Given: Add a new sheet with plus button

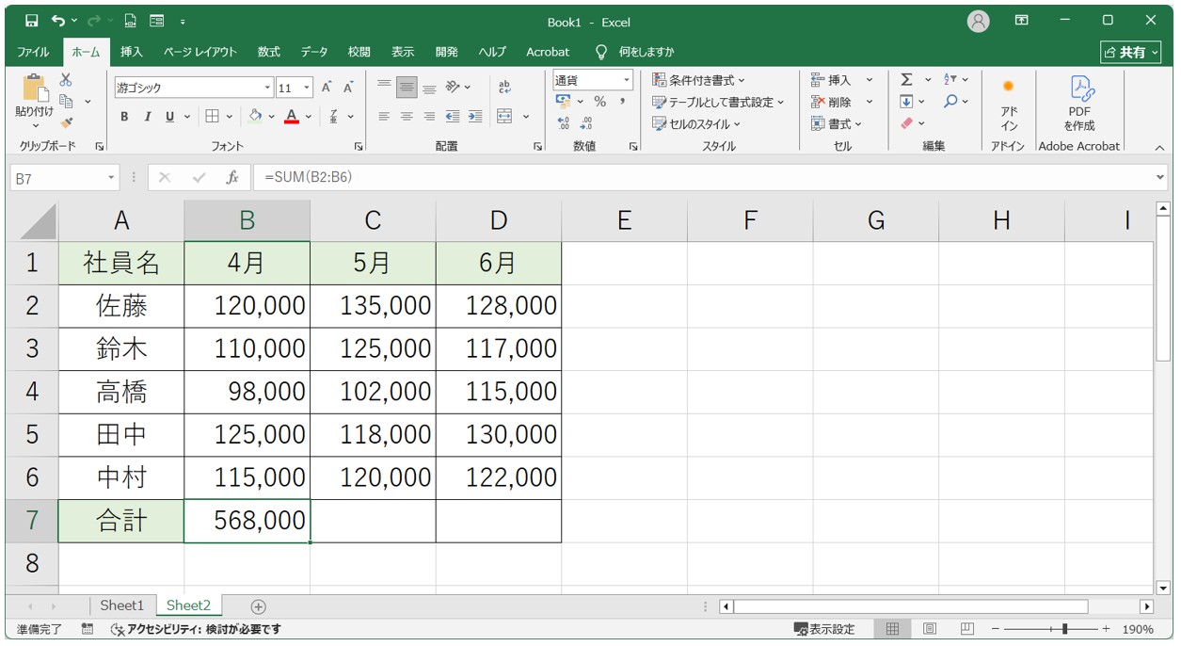Looking at the screenshot, I should pos(259,606).
